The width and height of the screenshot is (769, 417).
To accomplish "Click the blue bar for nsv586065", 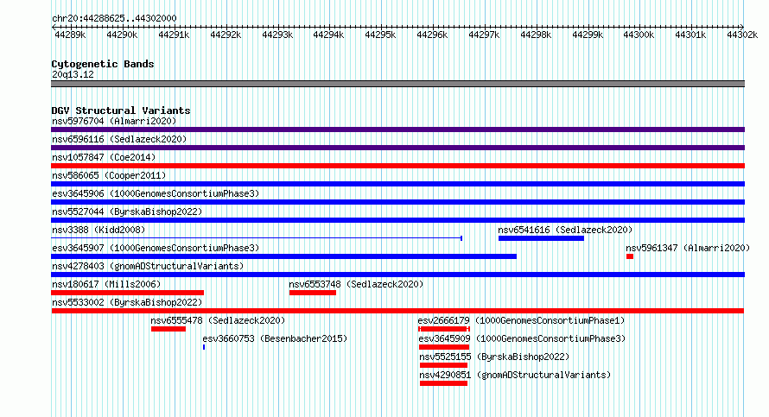I will tap(397, 184).
